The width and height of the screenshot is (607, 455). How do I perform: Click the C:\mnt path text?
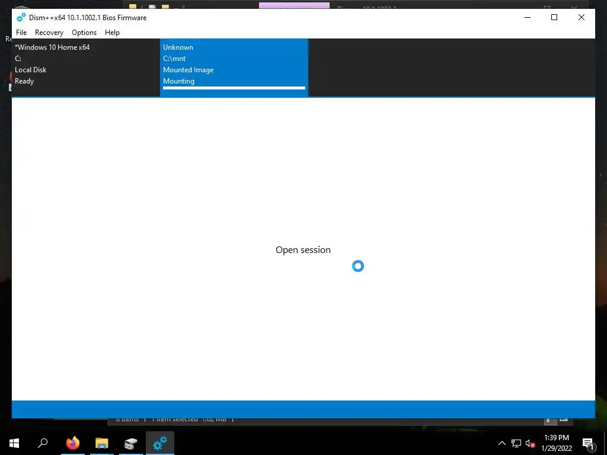(x=174, y=59)
